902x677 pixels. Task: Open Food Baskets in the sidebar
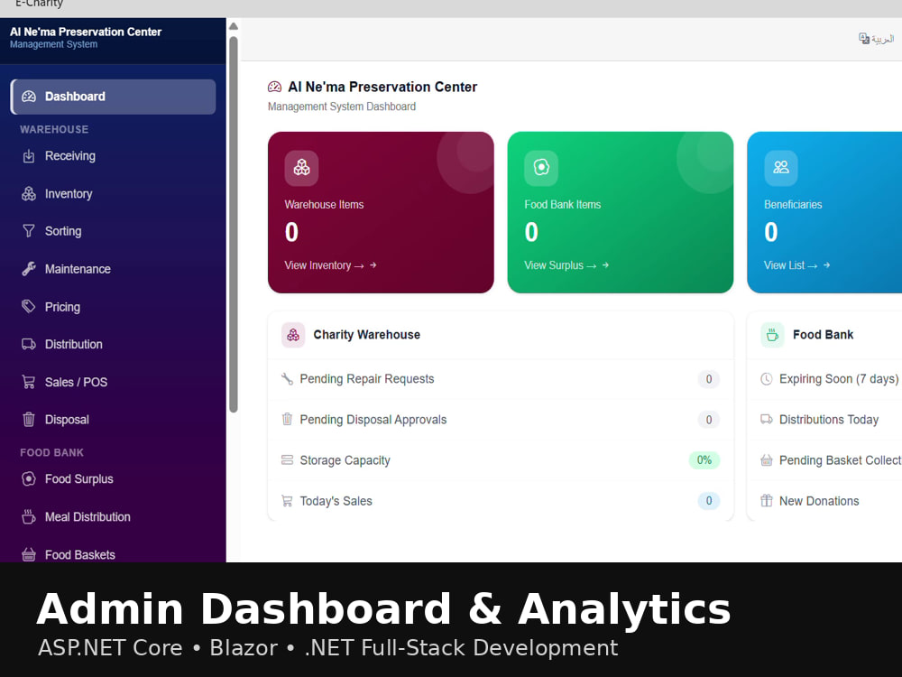(x=80, y=555)
